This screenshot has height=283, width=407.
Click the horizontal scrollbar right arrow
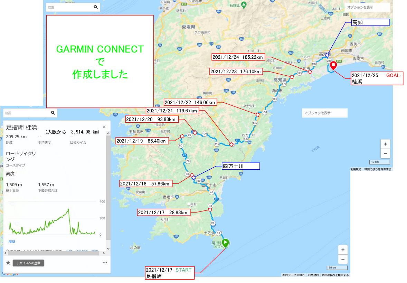[104, 253]
